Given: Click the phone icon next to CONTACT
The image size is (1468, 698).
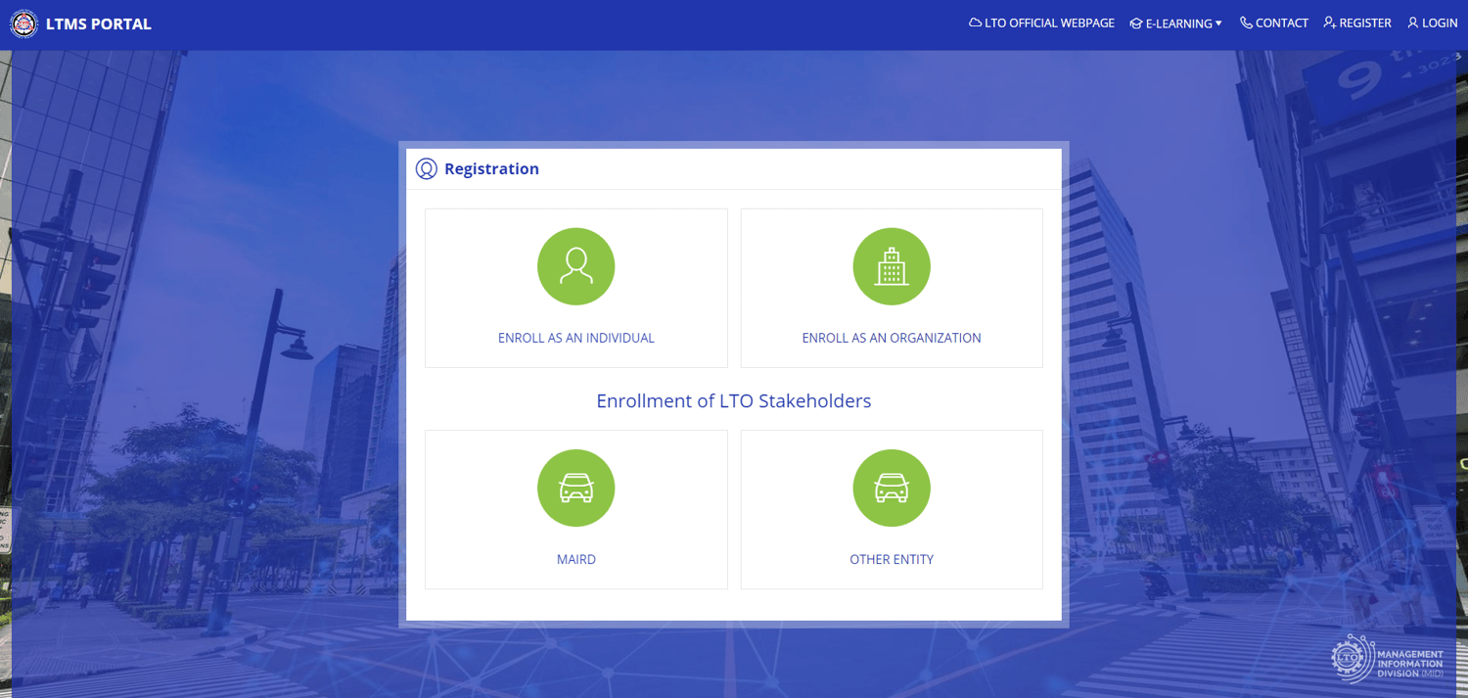Looking at the screenshot, I should (x=1244, y=23).
